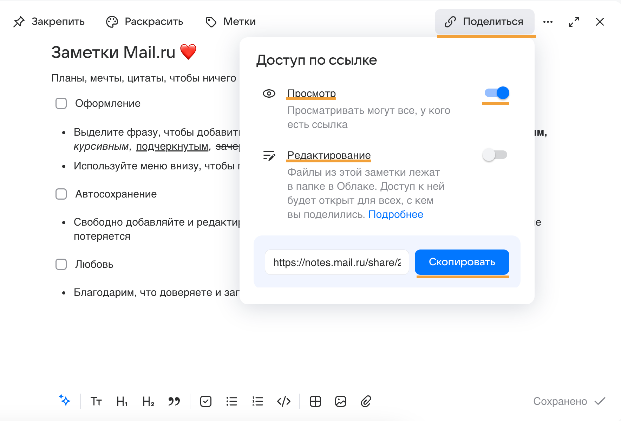The image size is (621, 421).
Task: Click the Редактирование label in share popup
Action: pos(329,155)
